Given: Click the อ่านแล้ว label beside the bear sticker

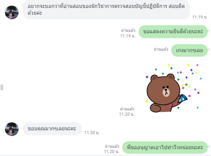Looking at the screenshot, I should pos(127,109).
